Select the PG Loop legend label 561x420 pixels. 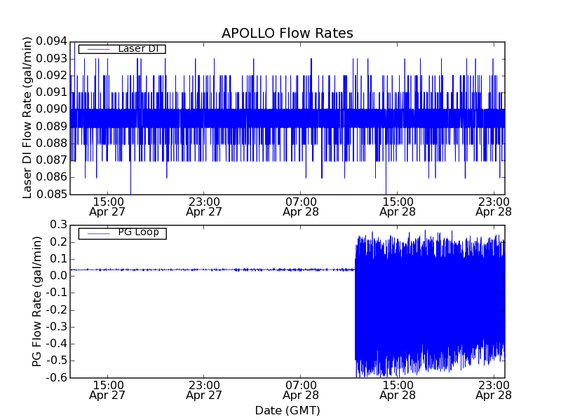pyautogui.click(x=138, y=232)
